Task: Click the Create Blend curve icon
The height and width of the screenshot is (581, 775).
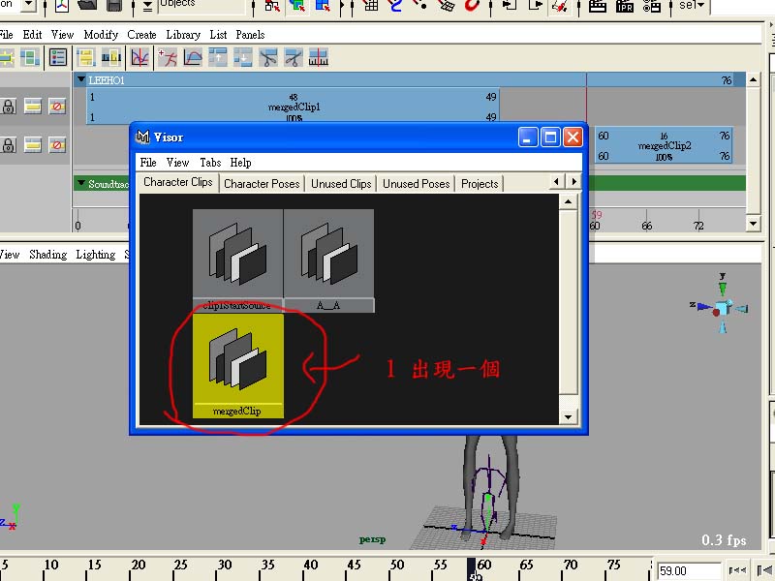Action: tap(193, 58)
